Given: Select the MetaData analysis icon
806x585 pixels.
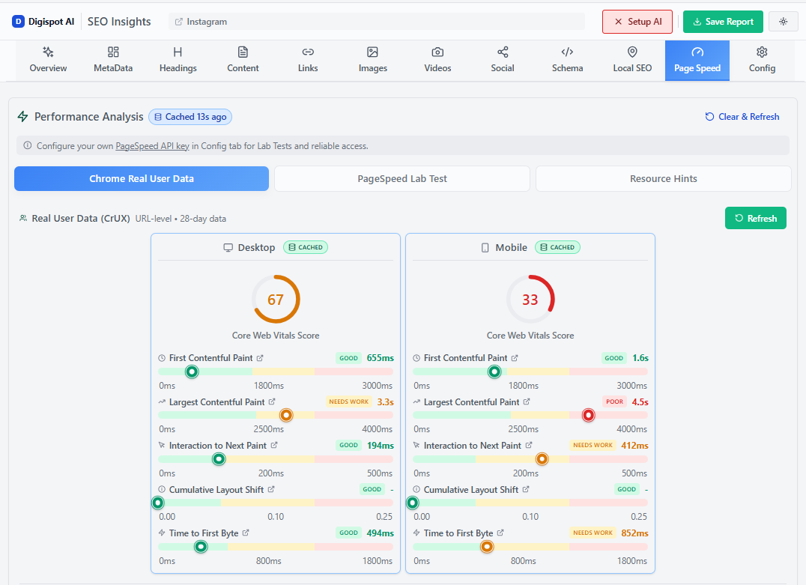Looking at the screenshot, I should coord(112,52).
